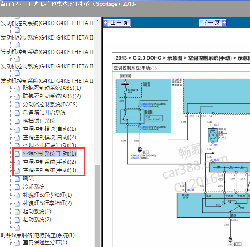The image size is (250, 247).
Task: Click page icon beside 防抱死制动系统(ABS)(2)
Action: (x=17, y=96)
